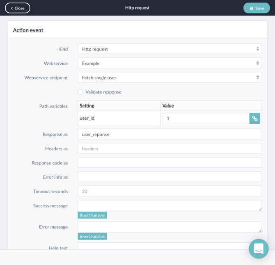Click the Success message text area

(x=170, y=206)
